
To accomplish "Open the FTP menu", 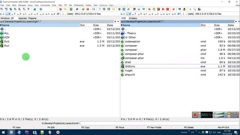I will tap(66, 5).
